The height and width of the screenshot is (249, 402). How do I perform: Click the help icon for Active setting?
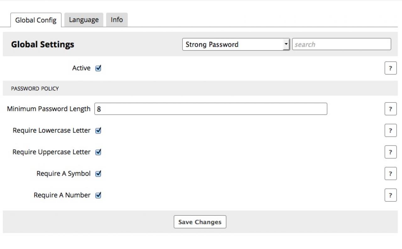pyautogui.click(x=390, y=68)
